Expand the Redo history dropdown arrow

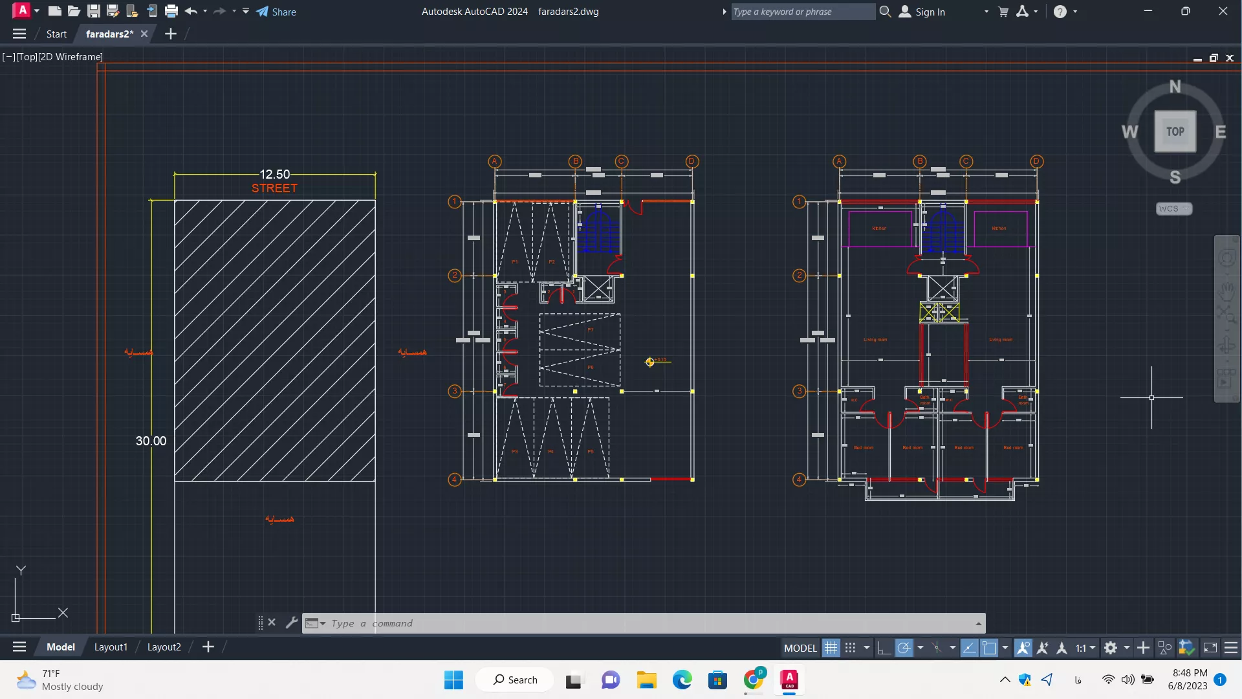click(x=234, y=11)
